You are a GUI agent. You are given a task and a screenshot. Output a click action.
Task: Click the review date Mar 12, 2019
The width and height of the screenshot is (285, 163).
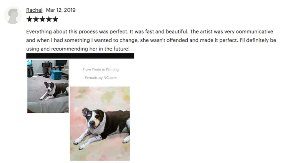pyautogui.click(x=61, y=10)
